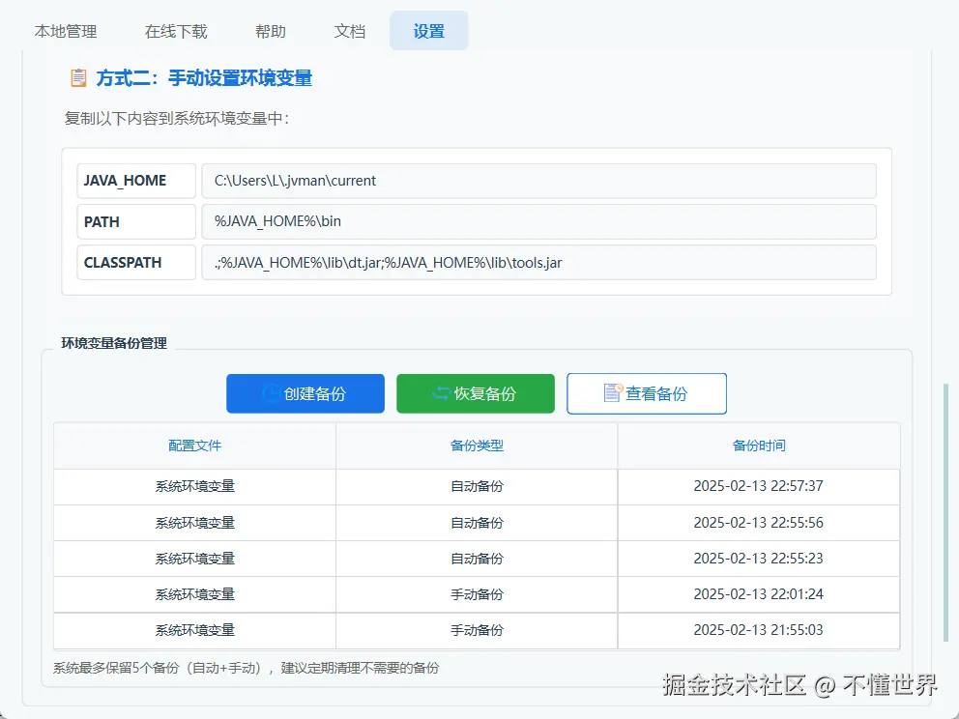Viewport: 959px width, 719px height.
Task: Click the 恢复备份 button
Action: click(476, 393)
